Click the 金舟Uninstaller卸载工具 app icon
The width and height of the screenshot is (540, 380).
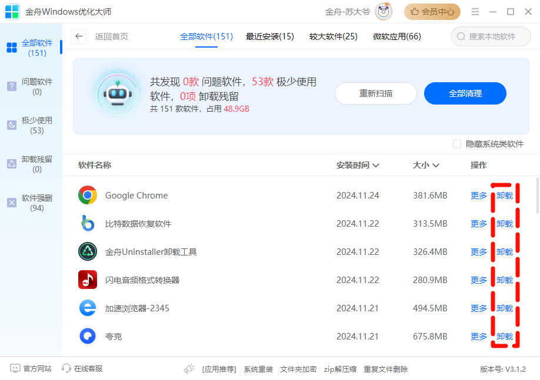point(88,252)
